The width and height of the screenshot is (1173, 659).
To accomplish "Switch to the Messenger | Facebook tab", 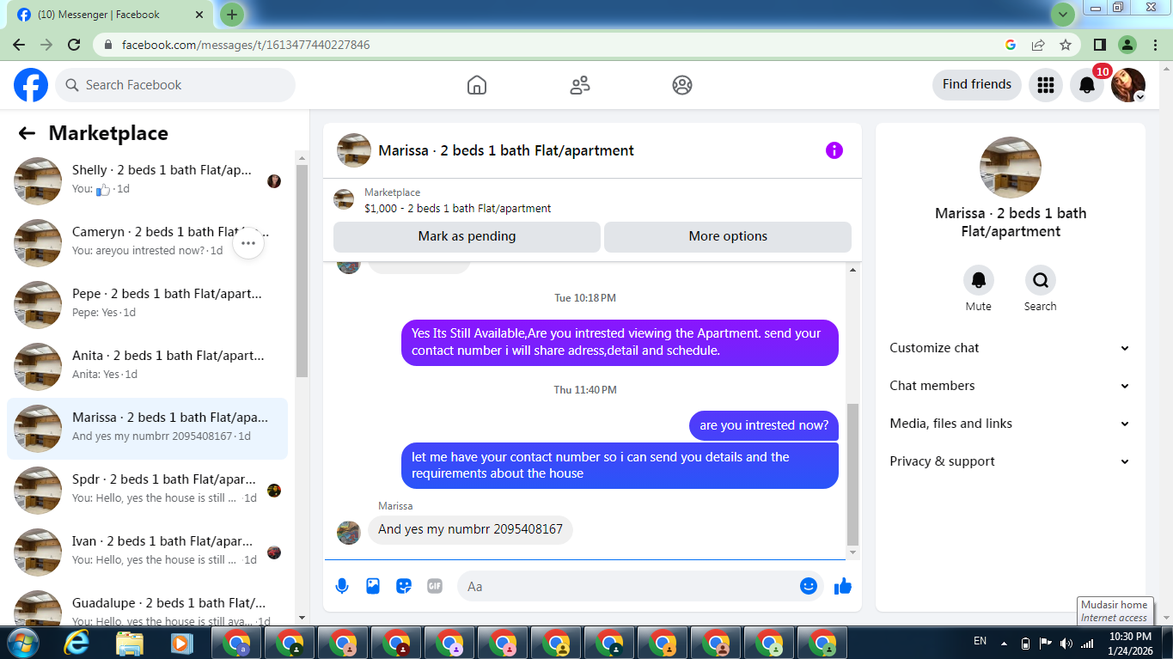I will pyautogui.click(x=109, y=15).
